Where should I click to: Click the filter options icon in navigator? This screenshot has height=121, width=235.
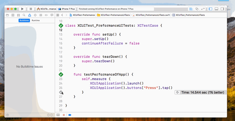7,115
